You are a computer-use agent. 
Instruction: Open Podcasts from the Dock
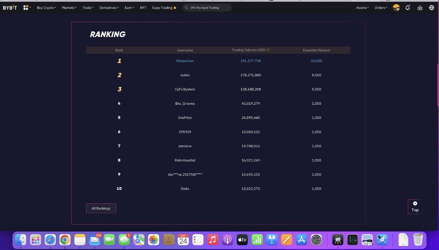point(228,240)
